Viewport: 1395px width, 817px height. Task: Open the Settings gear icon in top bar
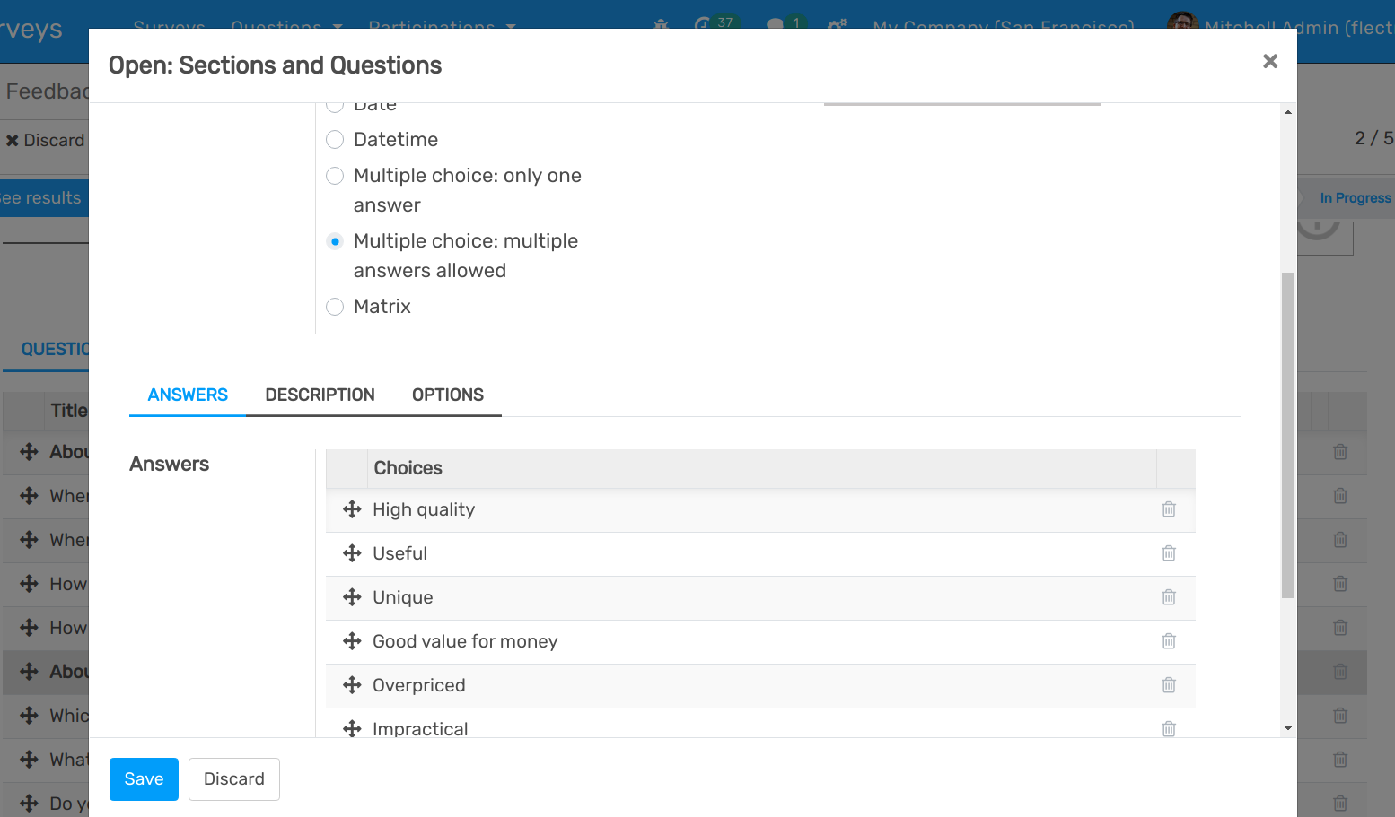click(837, 26)
